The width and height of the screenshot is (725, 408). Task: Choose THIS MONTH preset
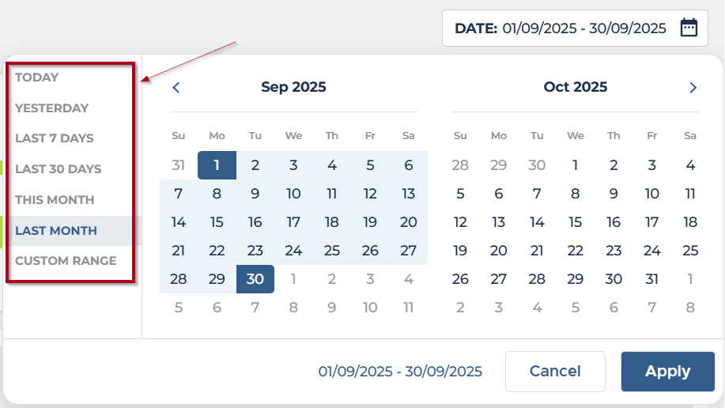55,200
